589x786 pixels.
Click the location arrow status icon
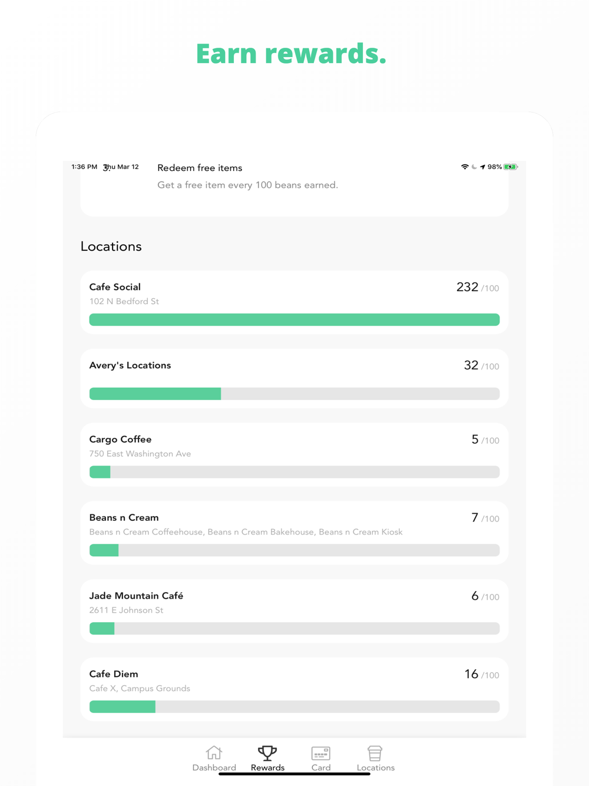pyautogui.click(x=482, y=167)
